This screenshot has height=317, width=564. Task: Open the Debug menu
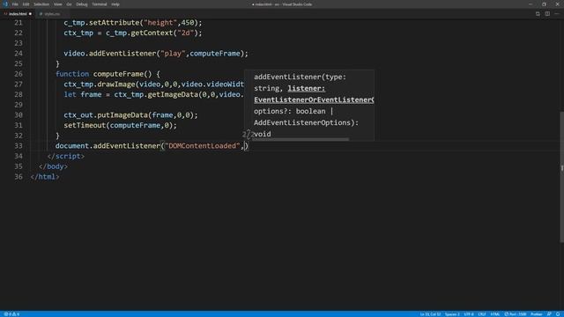[82, 4]
